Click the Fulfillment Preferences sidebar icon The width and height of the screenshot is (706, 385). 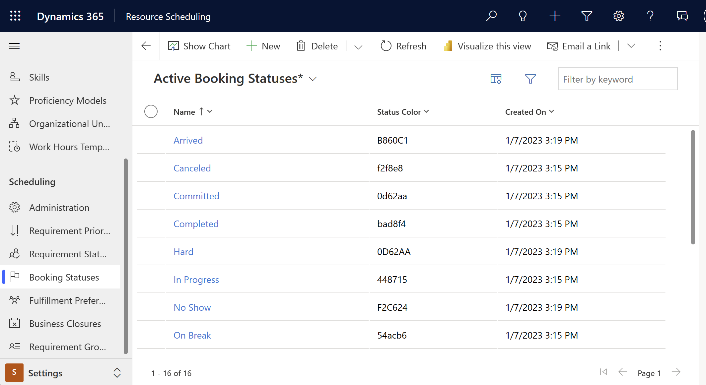14,300
